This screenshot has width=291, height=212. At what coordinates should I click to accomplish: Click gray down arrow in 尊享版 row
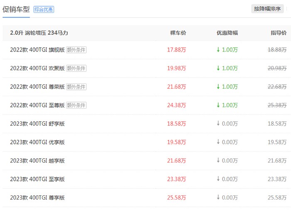click(218, 197)
